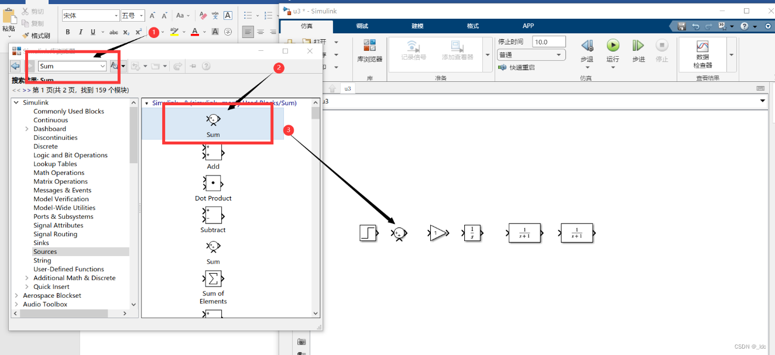Click the character border (A) icon
The image size is (775, 355).
[x=228, y=16]
